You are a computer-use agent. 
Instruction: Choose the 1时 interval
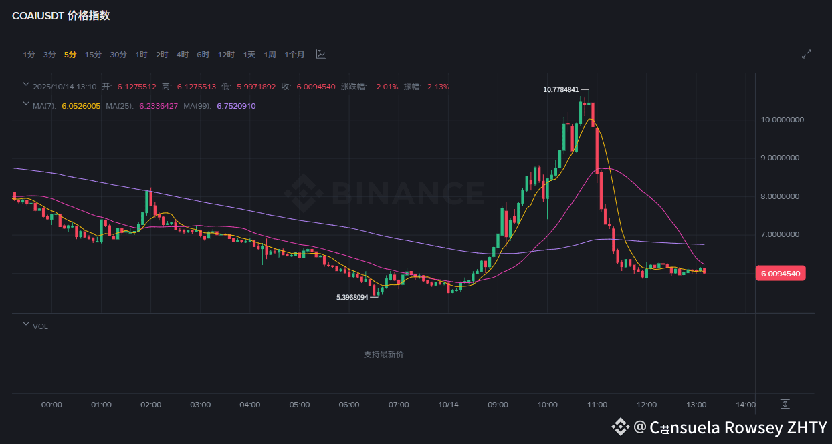[x=141, y=55]
